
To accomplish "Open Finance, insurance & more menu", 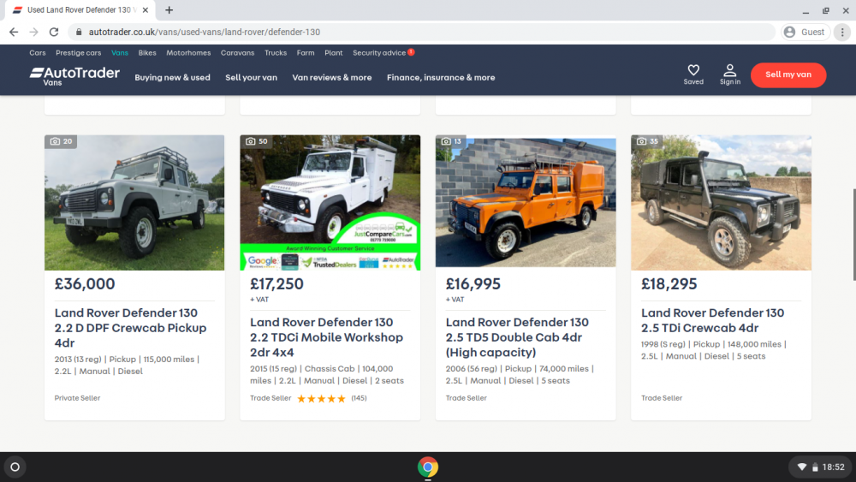I will pos(441,78).
